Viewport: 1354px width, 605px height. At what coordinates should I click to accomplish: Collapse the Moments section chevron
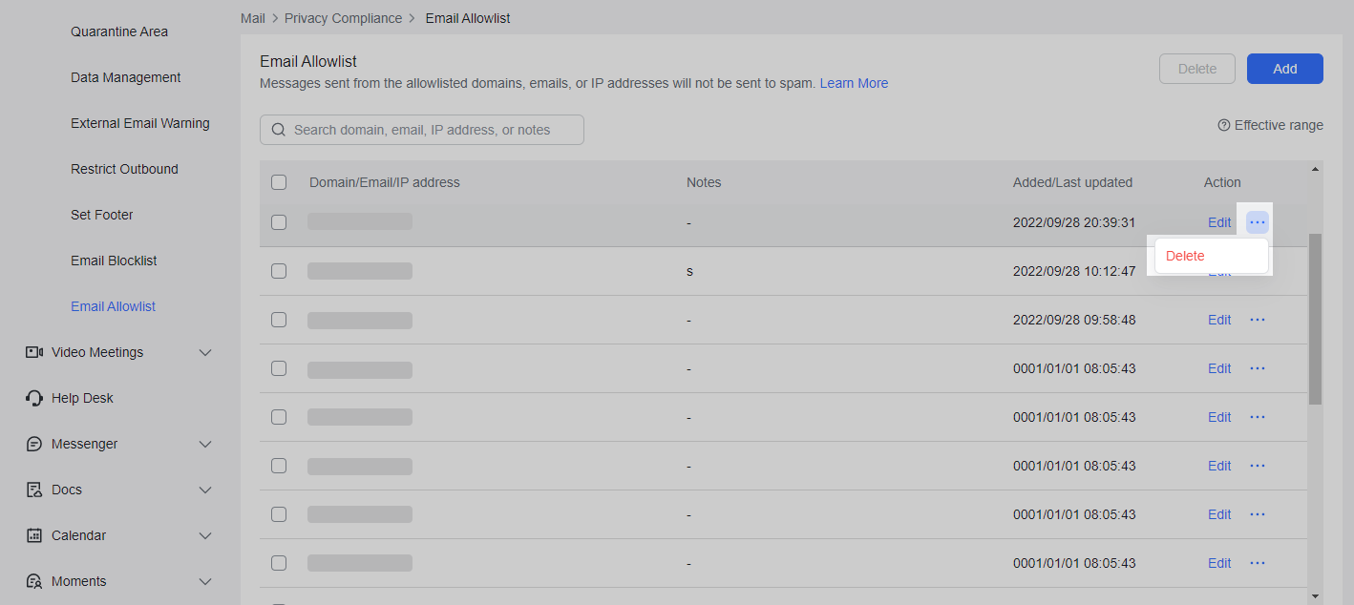[205, 581]
